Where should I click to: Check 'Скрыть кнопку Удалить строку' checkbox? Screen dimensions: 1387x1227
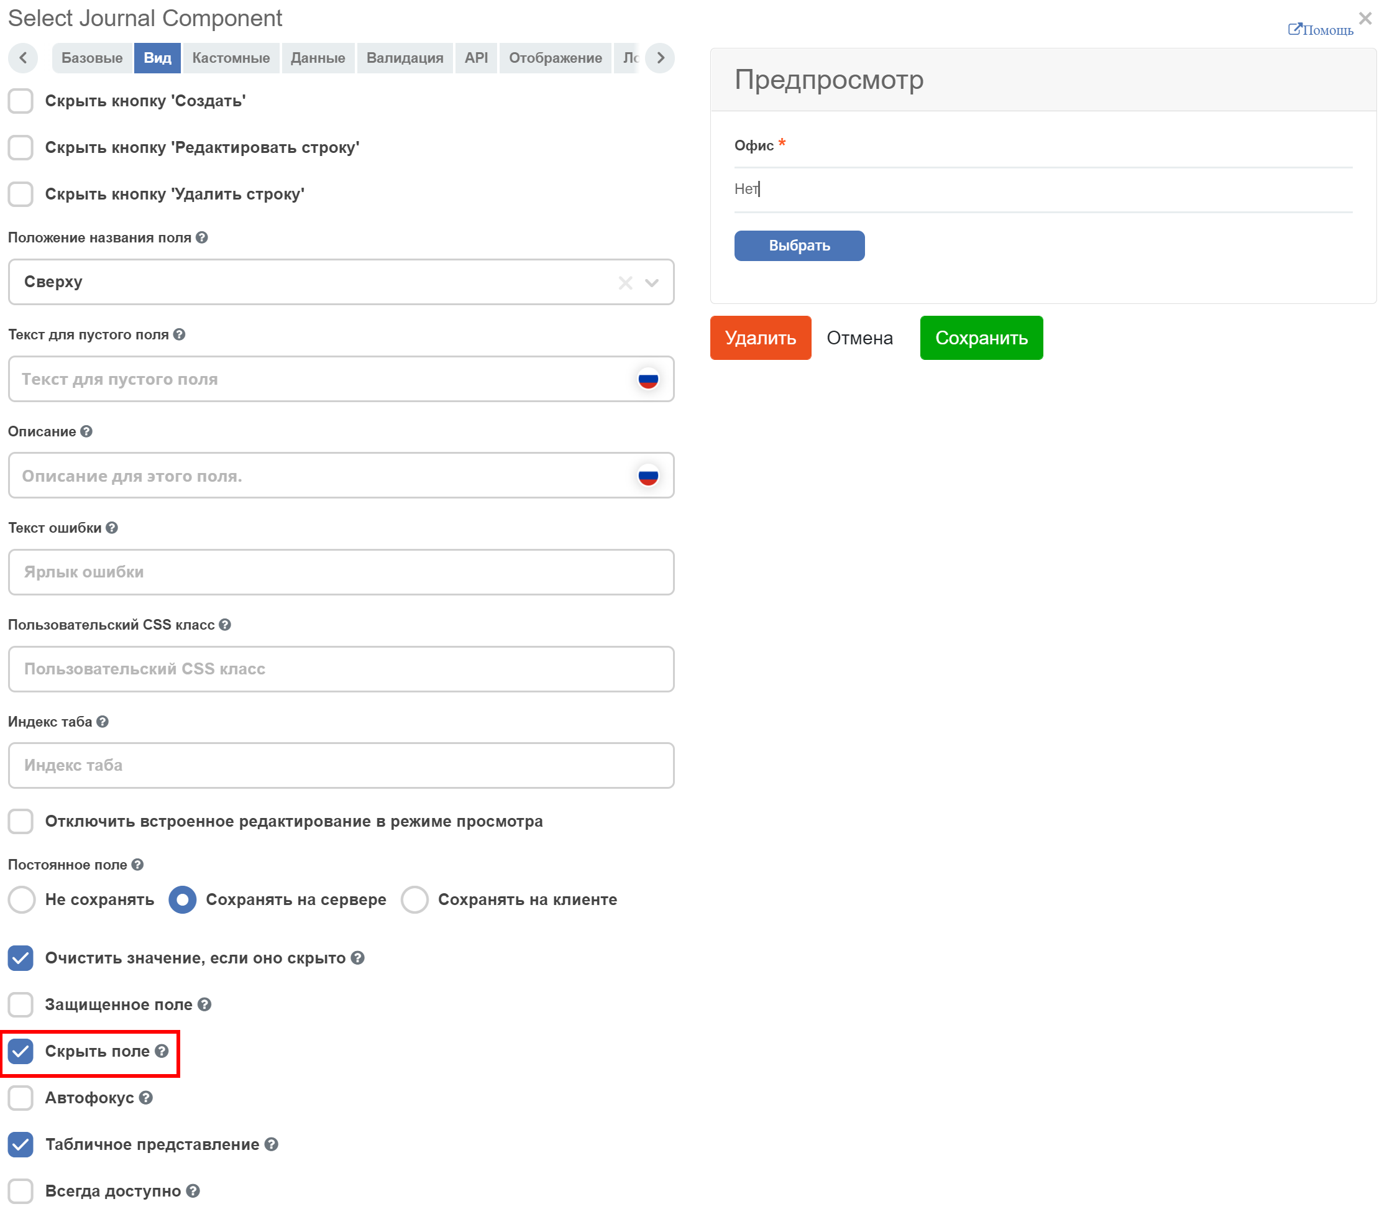pyautogui.click(x=21, y=195)
